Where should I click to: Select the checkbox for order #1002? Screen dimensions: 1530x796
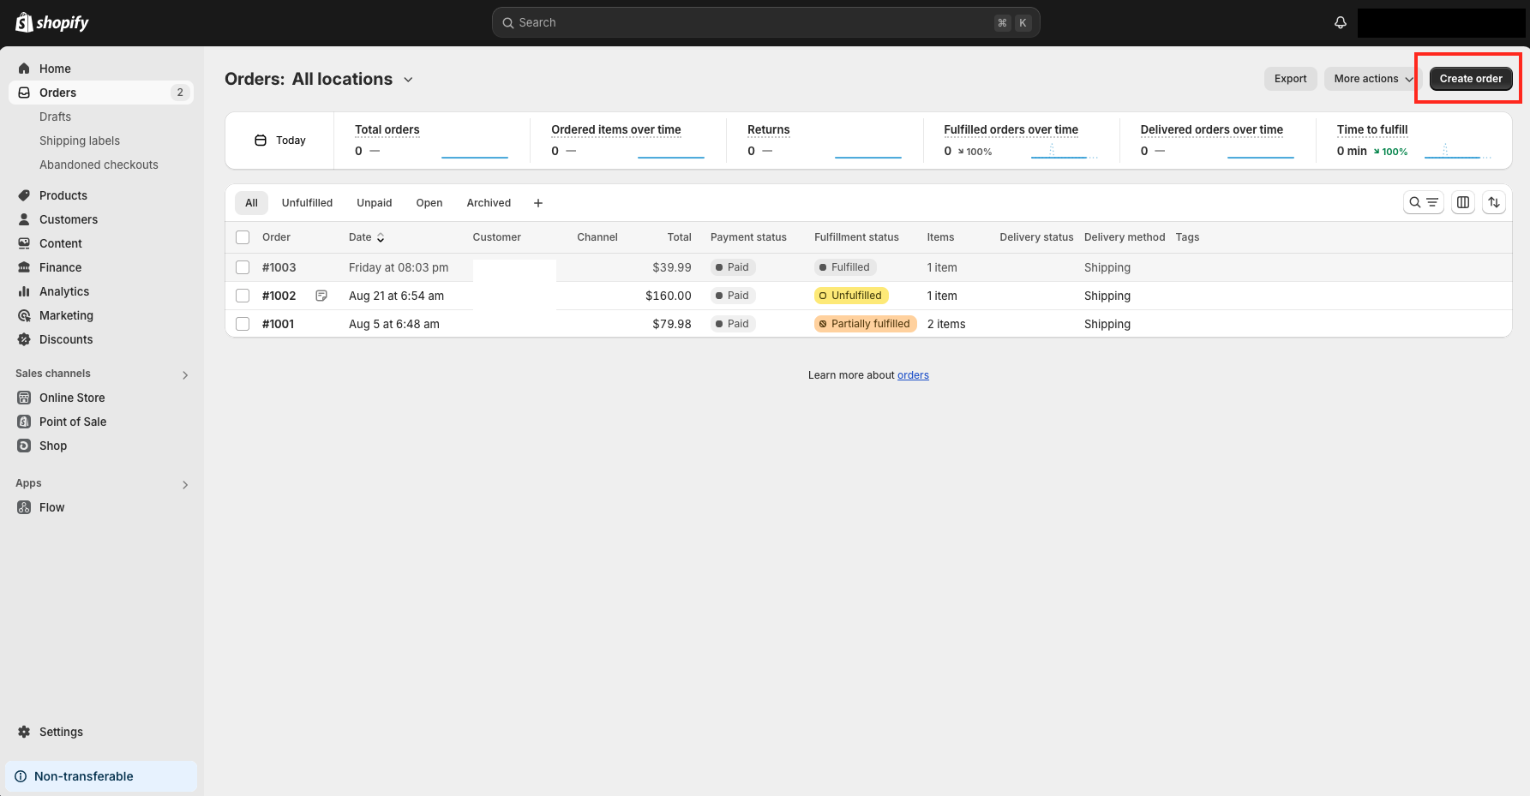[x=243, y=296]
